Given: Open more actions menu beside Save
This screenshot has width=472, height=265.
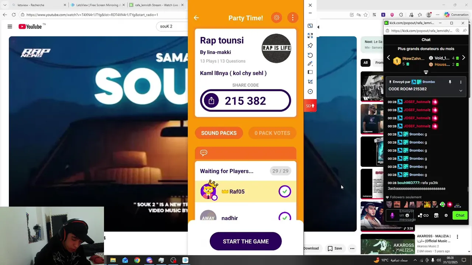Looking at the screenshot, I should [x=352, y=248].
